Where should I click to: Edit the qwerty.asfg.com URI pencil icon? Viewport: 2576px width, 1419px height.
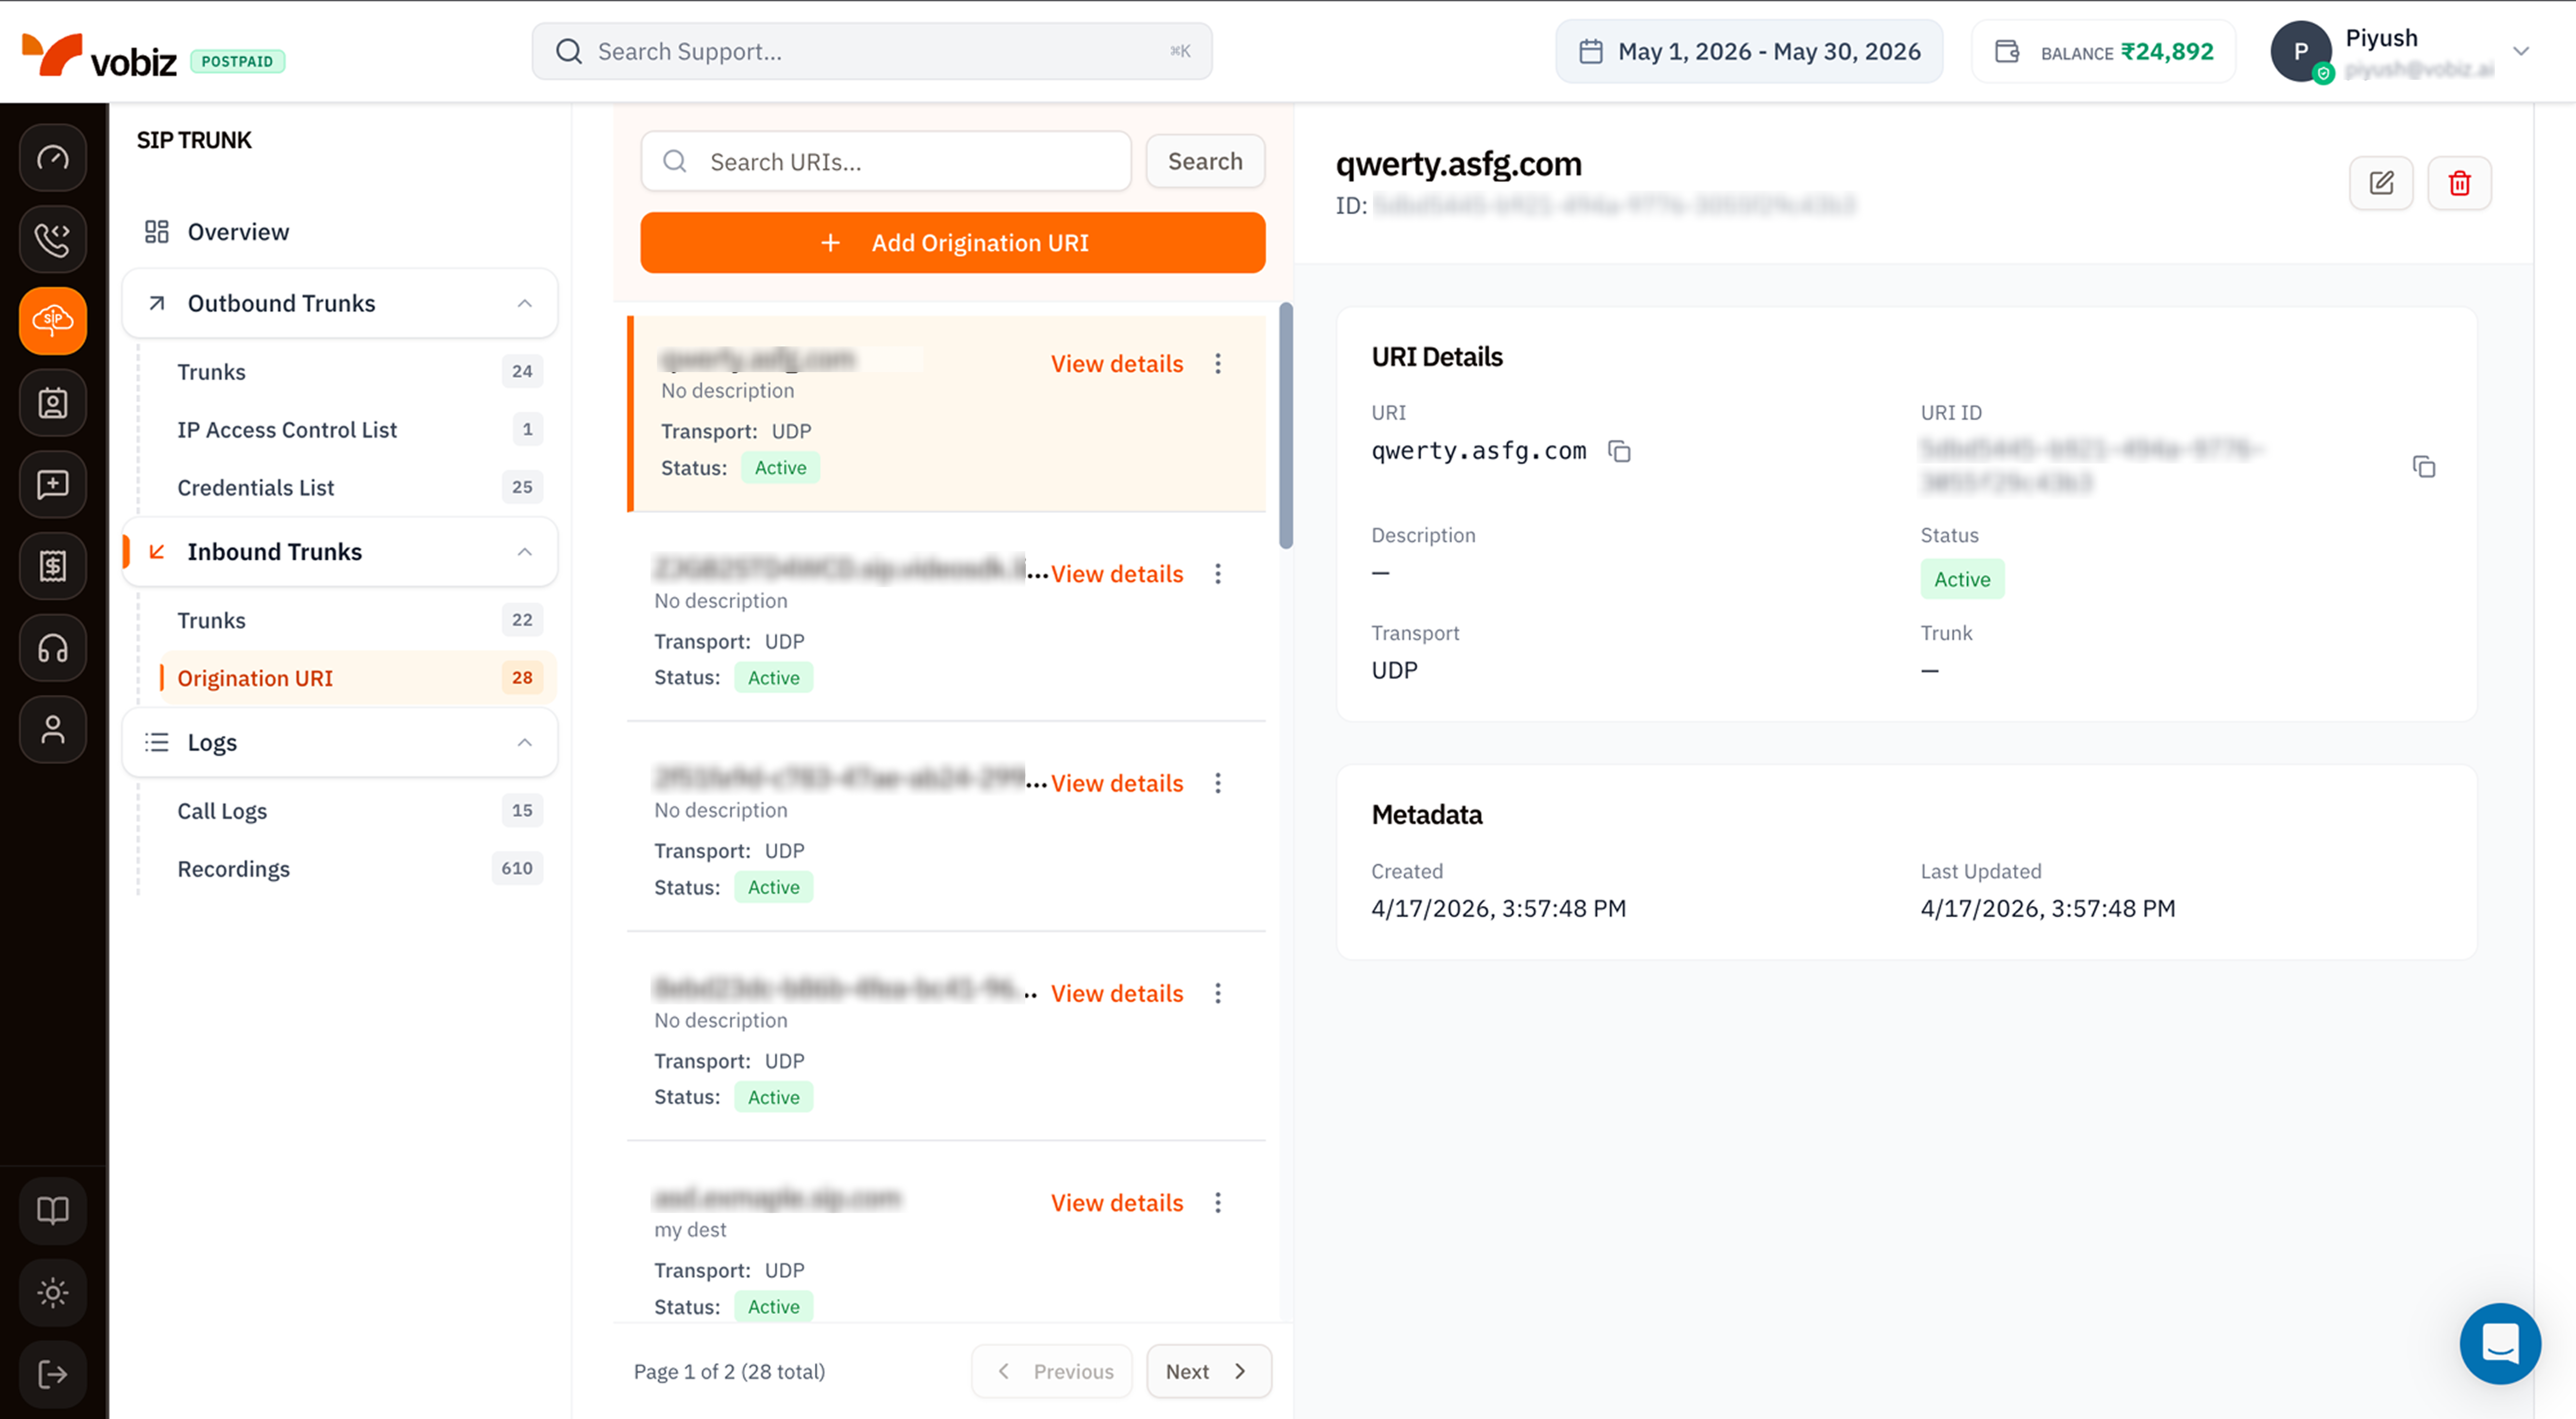[x=2381, y=183]
